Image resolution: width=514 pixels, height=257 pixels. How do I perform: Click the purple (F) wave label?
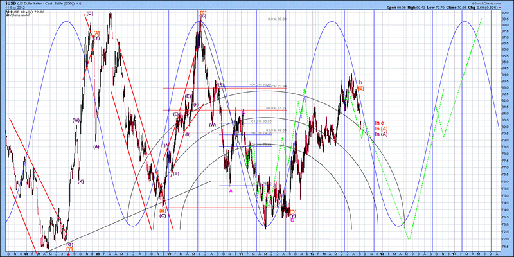[x=196, y=105]
